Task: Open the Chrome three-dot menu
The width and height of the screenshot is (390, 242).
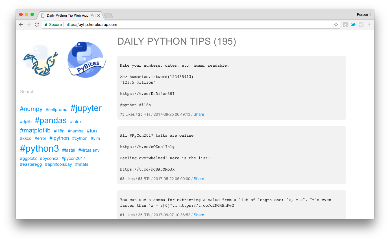Action: (369, 25)
